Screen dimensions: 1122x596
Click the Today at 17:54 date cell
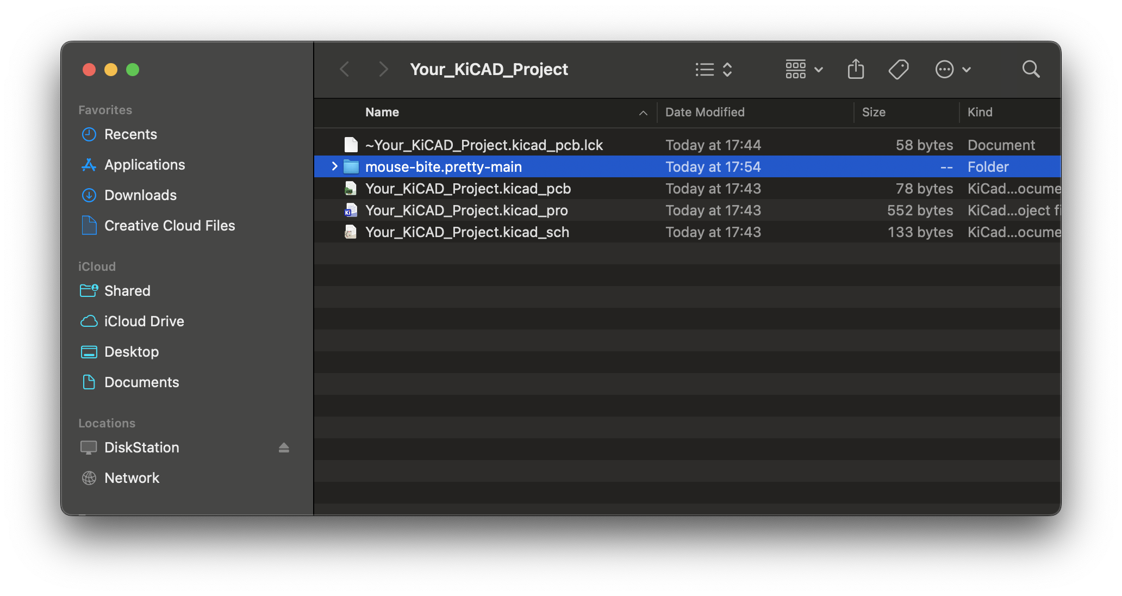(x=713, y=167)
